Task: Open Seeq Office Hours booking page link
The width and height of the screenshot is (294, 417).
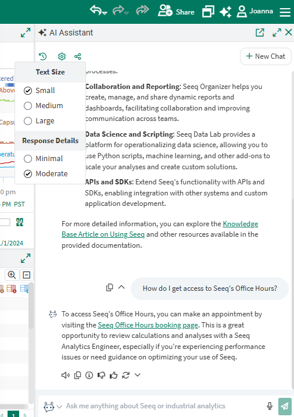Action: [148, 325]
